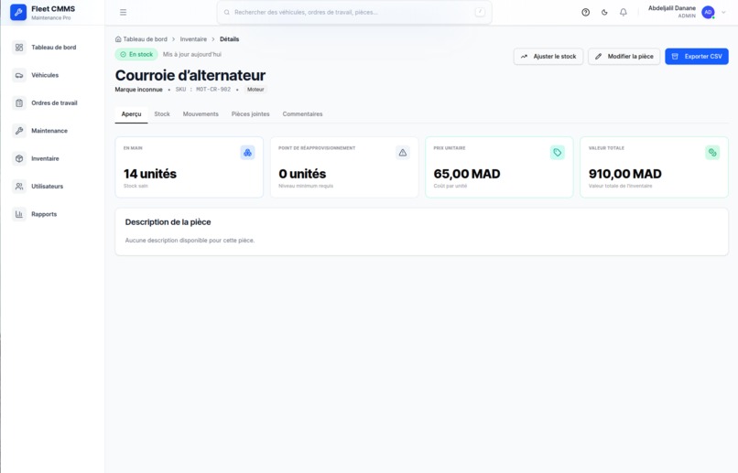Click the 65,00 MAD unit price
This screenshot has height=473, width=738.
[467, 174]
